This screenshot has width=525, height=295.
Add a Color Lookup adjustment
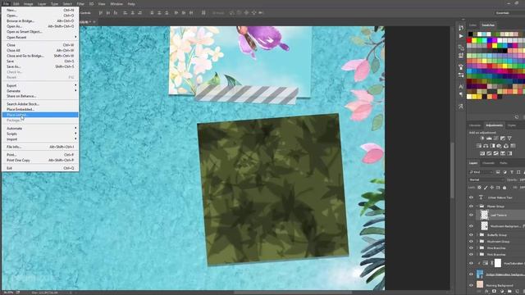pos(513,146)
